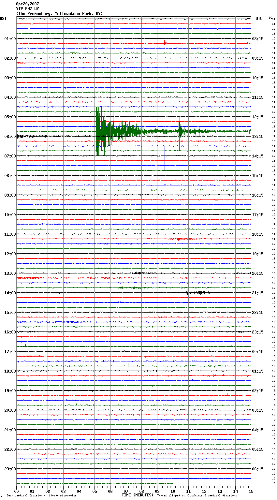Click the TIME (MINUTES) axis title

pos(138,495)
